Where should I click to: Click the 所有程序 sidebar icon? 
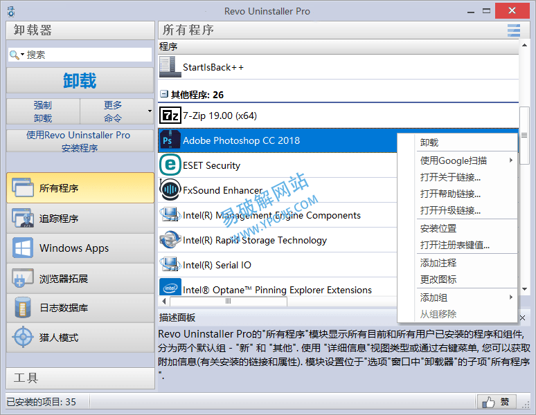point(23,187)
